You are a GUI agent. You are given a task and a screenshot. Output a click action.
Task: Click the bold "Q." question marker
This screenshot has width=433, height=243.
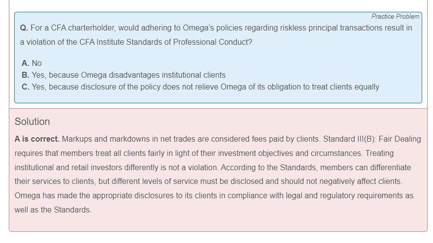[24, 28]
